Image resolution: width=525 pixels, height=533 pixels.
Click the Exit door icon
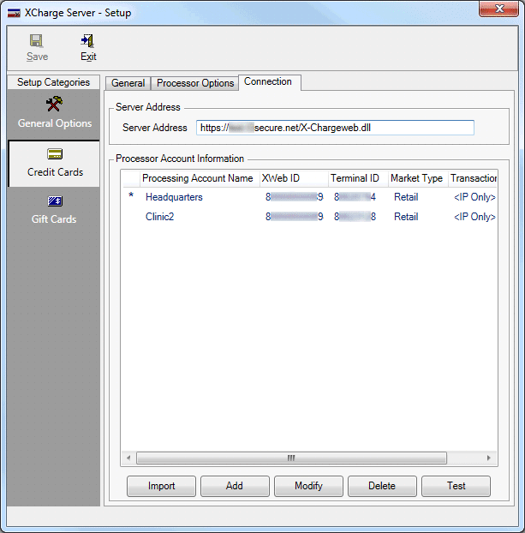point(87,40)
